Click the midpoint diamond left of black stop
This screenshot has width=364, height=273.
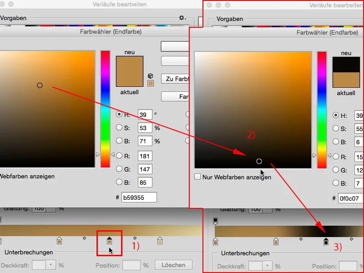coord(301,239)
